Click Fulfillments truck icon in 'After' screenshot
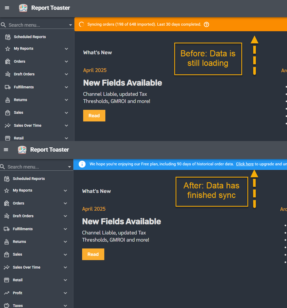Image resolution: width=287 pixels, height=308 pixels. (7, 229)
